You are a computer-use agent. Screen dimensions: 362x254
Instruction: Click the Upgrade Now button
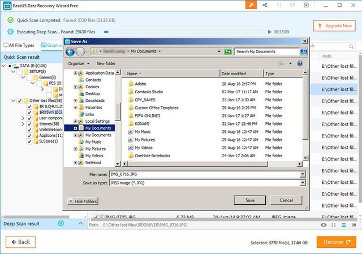tap(334, 26)
